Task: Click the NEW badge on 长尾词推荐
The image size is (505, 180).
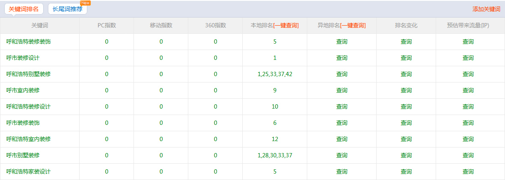Action: click(x=85, y=3)
